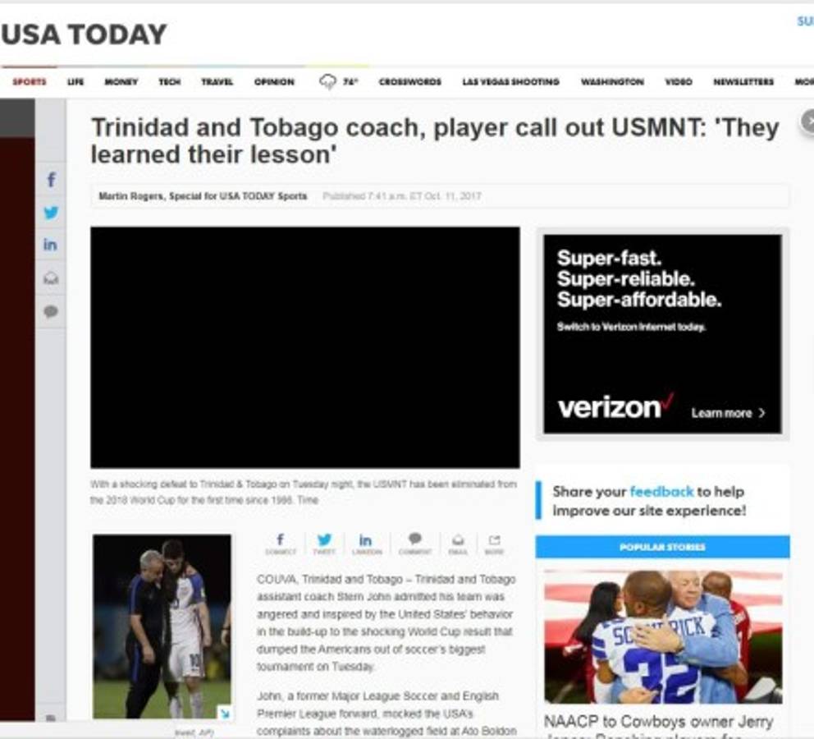Click the sidebar Twitter bird icon
This screenshot has height=739, width=814.
tap(51, 213)
